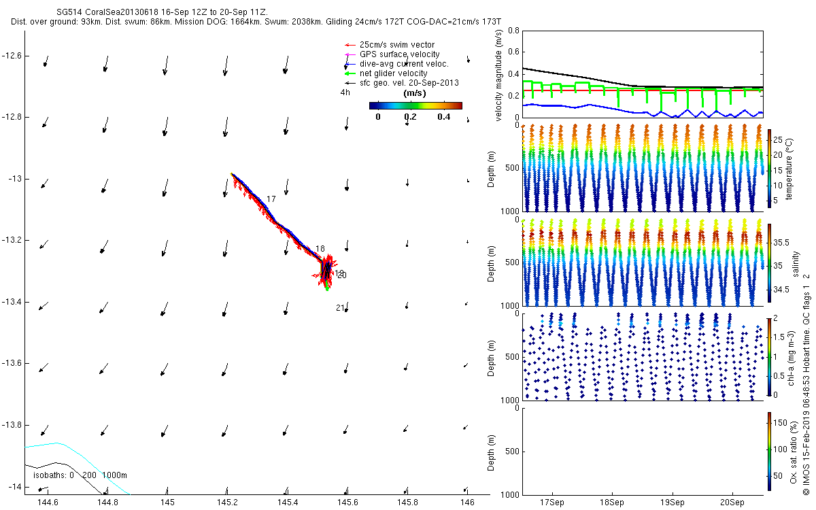Click the day '18' label on glider track
Viewport: 816px width, 510px height.
pos(320,249)
